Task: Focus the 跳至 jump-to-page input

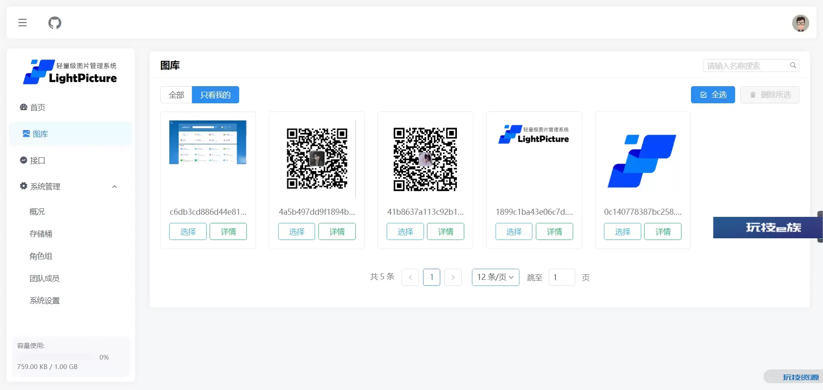Action: coord(562,277)
